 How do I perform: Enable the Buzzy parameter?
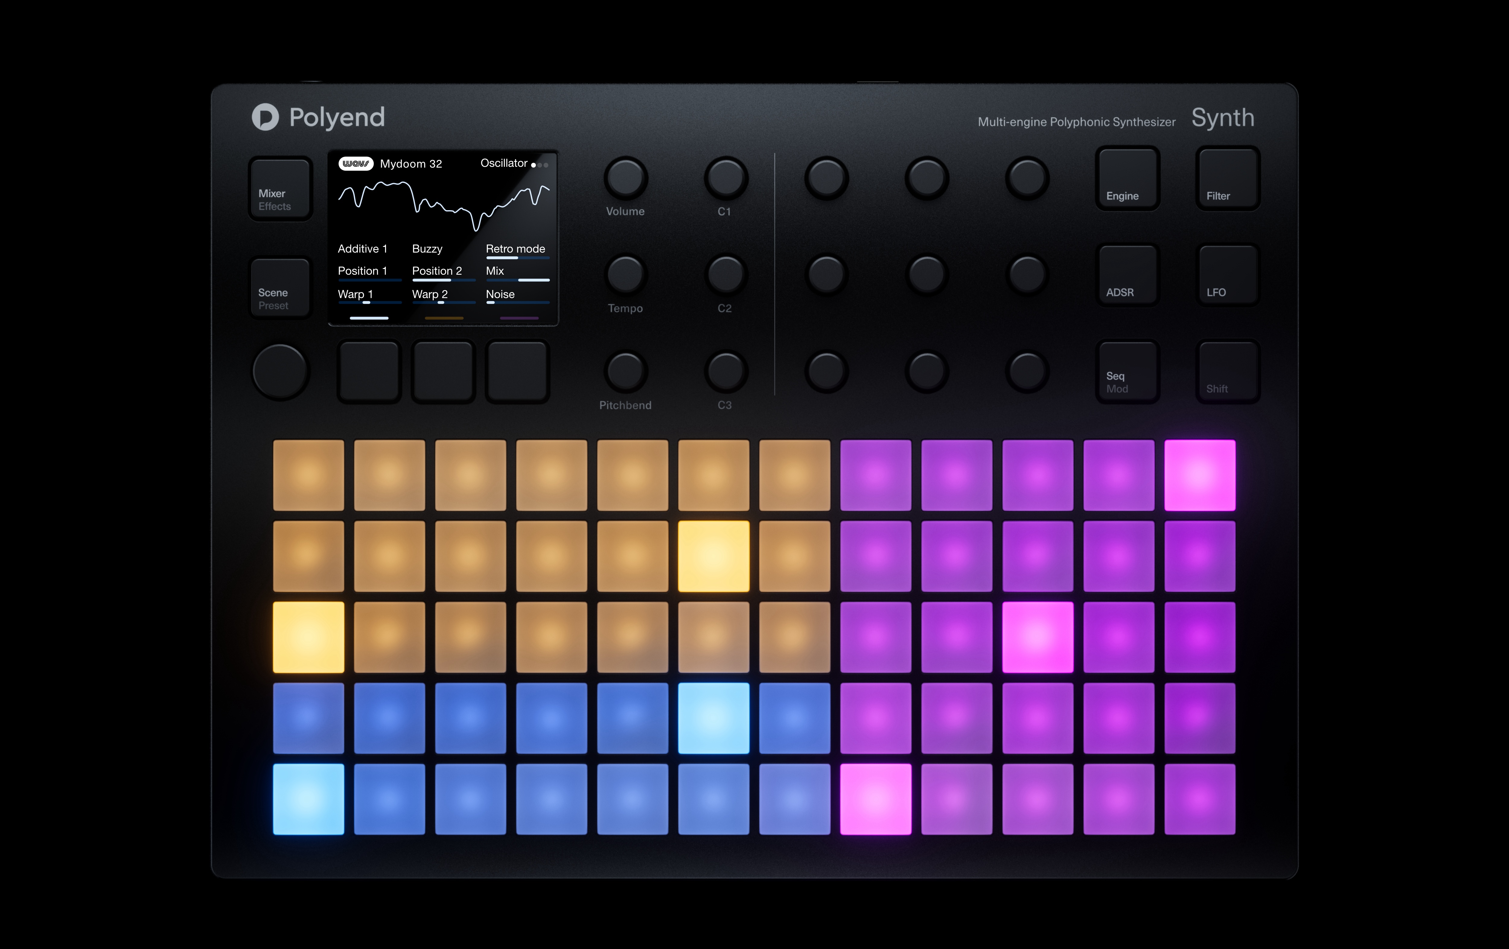click(x=427, y=248)
